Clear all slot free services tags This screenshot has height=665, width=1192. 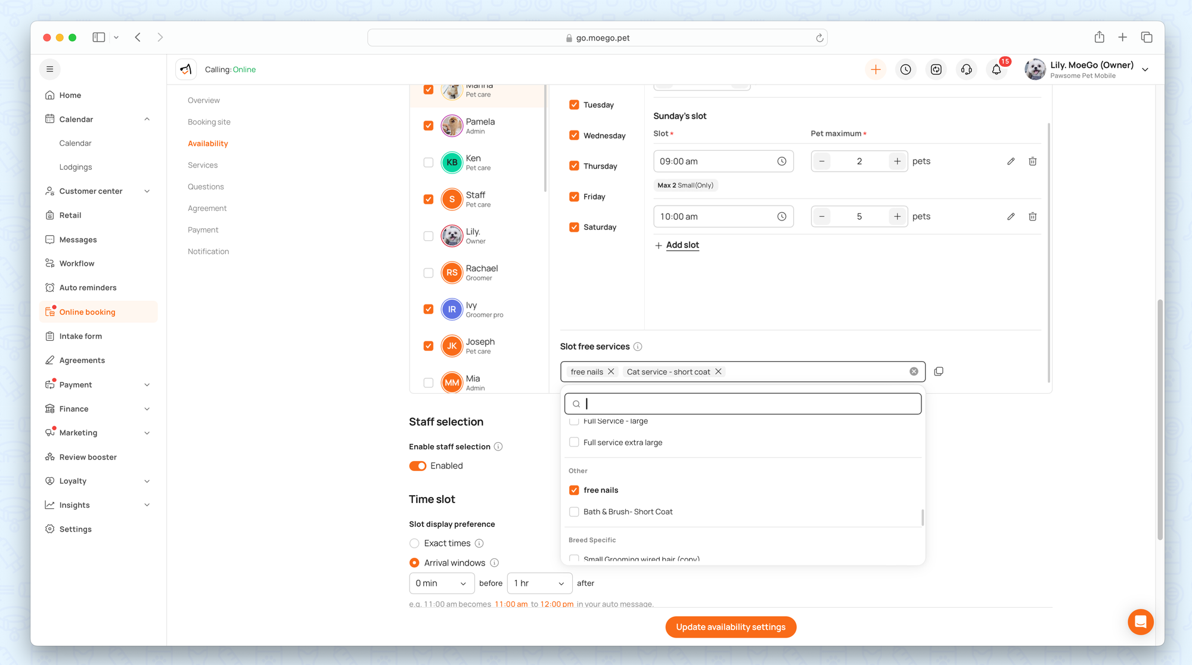914,372
